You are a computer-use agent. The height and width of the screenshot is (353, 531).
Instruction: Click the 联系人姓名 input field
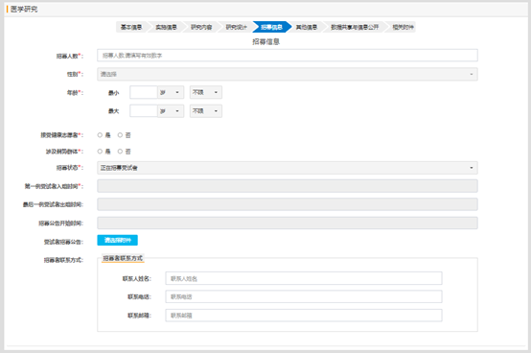(x=304, y=278)
